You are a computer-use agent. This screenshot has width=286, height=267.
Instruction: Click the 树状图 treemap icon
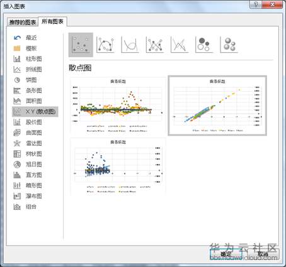pos(17,154)
